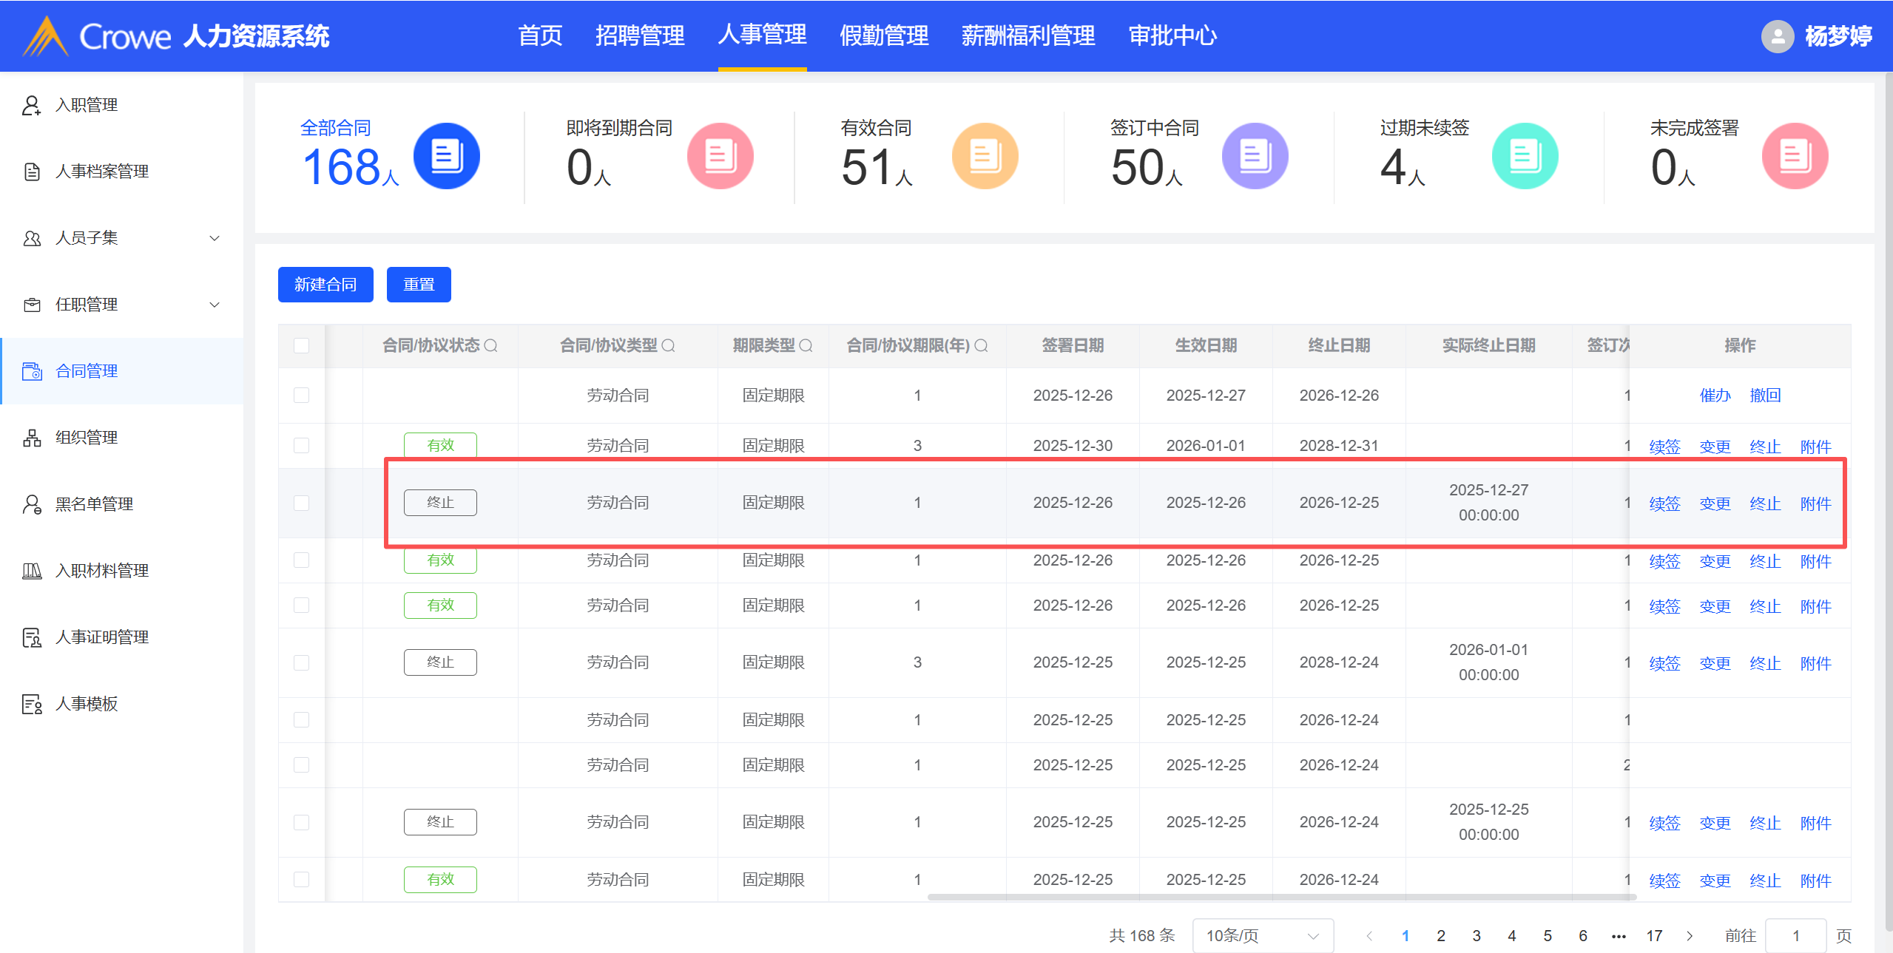The width and height of the screenshot is (1893, 953).
Task: Click the 全部合同 blue document icon
Action: pyautogui.click(x=446, y=156)
